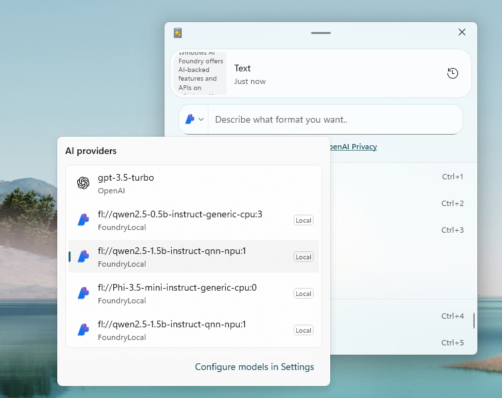Click the Foundry icon beside Phi-3.5-mini-instruct model
This screenshot has width=502, height=398.
point(83,293)
